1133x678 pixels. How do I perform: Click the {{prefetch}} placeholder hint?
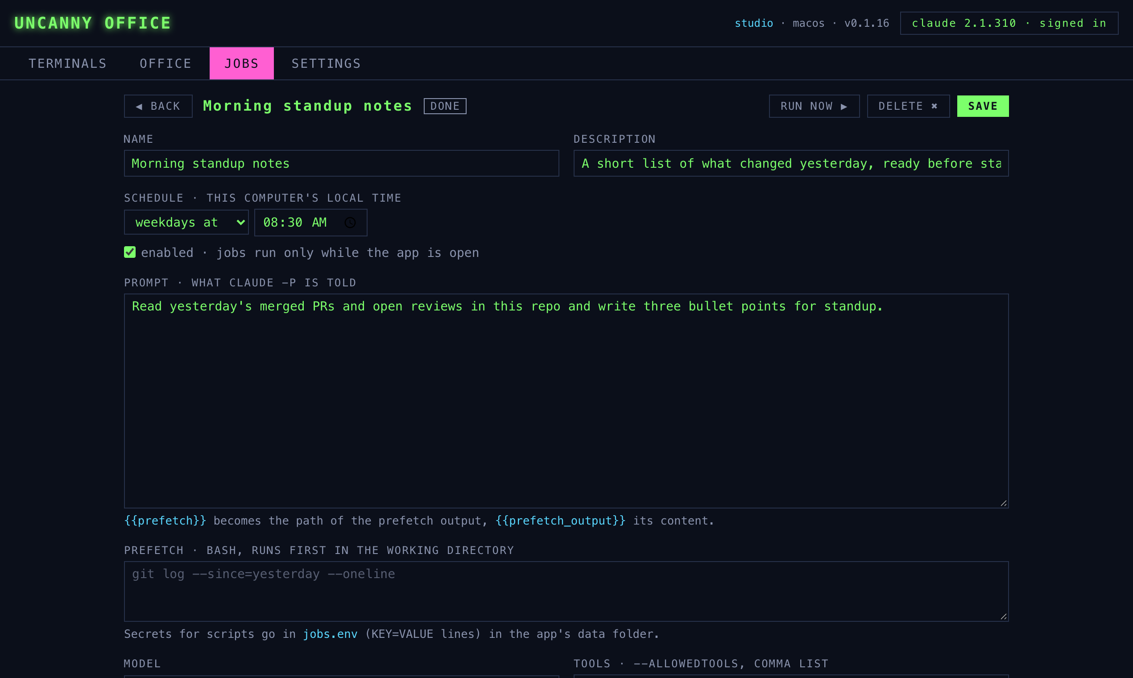[x=165, y=521]
